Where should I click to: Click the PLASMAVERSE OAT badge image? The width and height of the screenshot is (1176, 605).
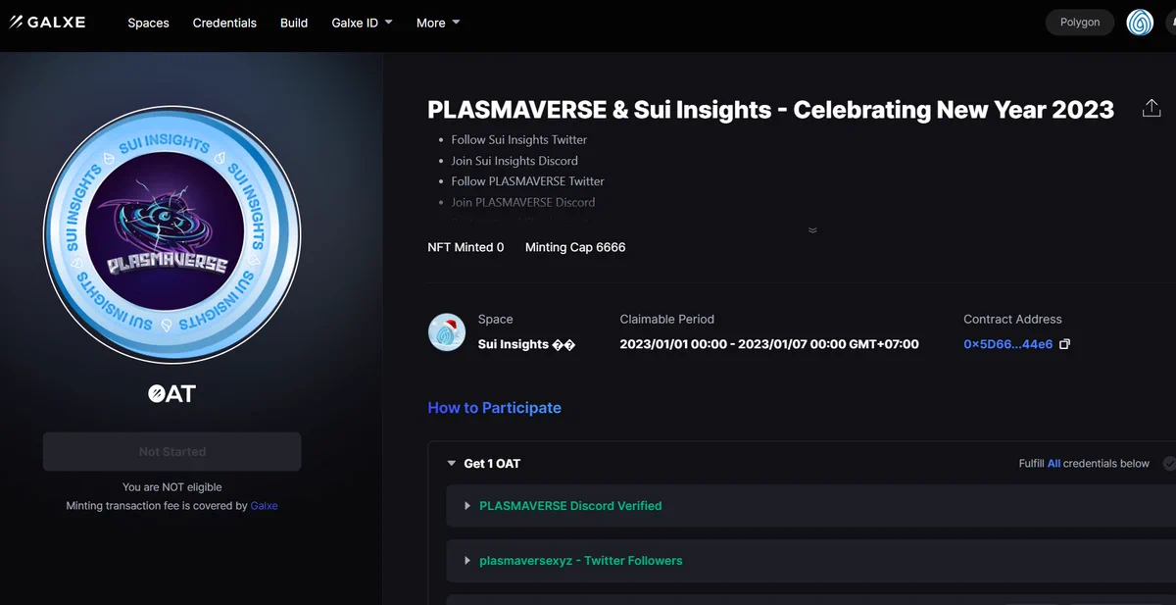172,233
